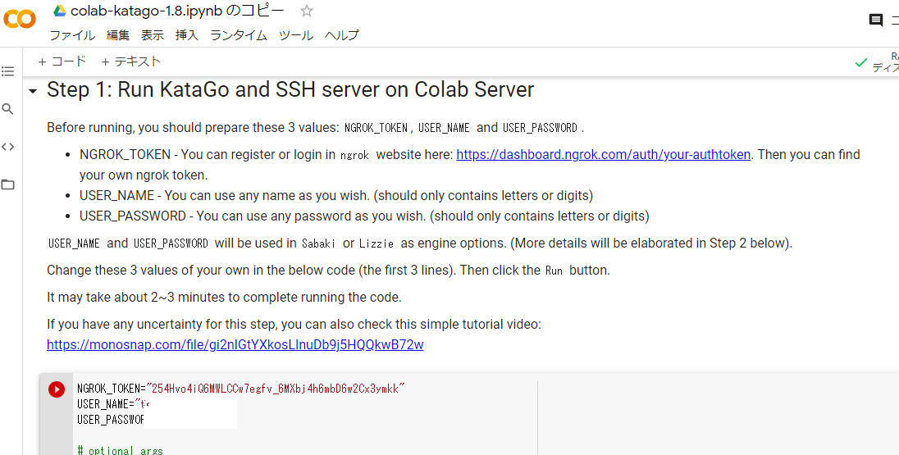
Task: Open the ランタイム menu
Action: (239, 35)
